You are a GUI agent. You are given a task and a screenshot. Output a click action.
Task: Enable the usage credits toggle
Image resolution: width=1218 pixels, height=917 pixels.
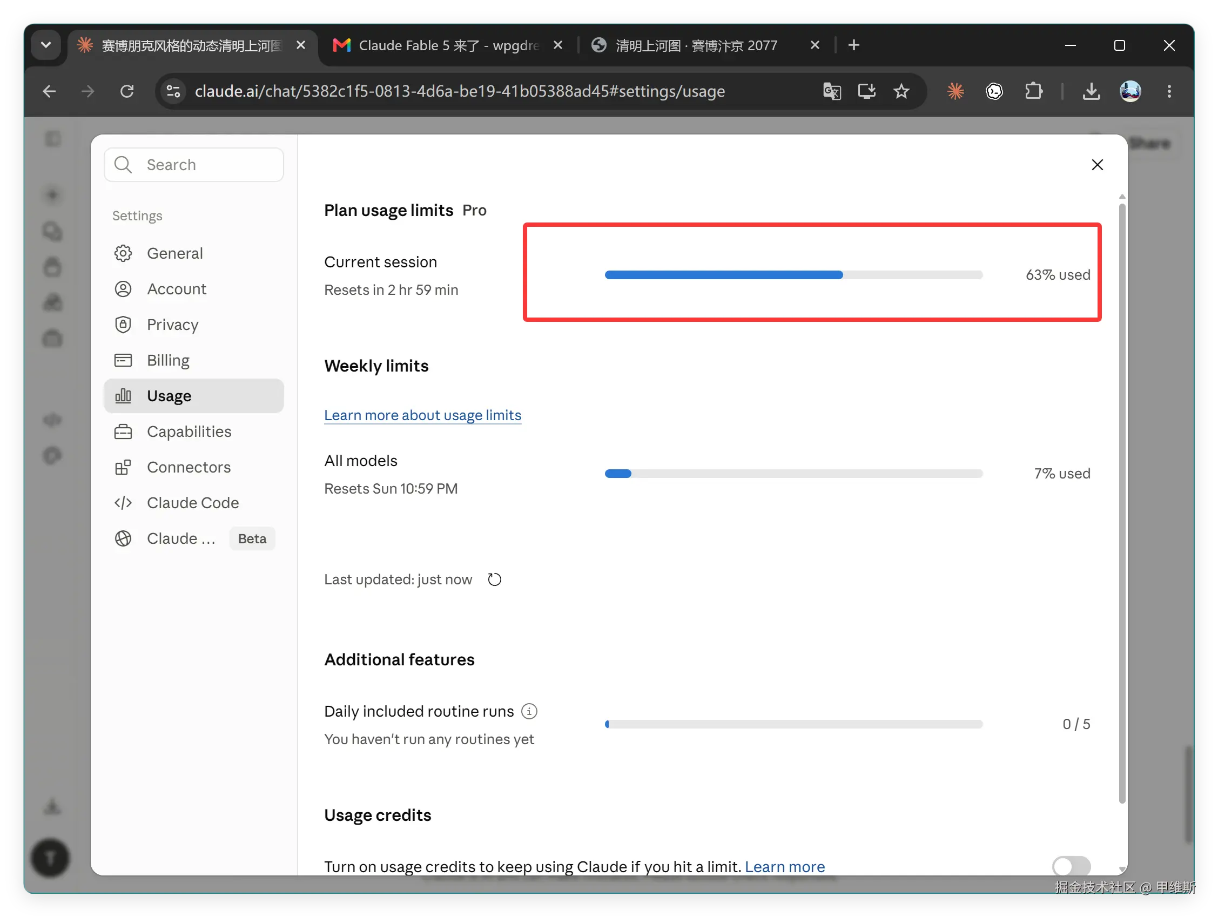coord(1071,866)
